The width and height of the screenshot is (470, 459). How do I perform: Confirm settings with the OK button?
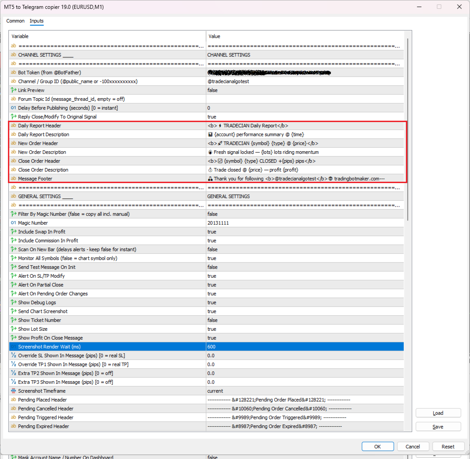[x=377, y=447]
